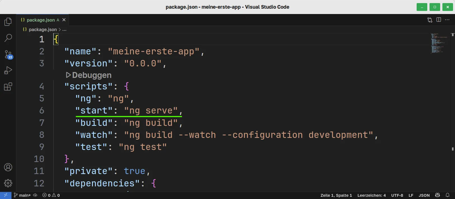Open the Search view
The image size is (455, 199).
(8, 38)
